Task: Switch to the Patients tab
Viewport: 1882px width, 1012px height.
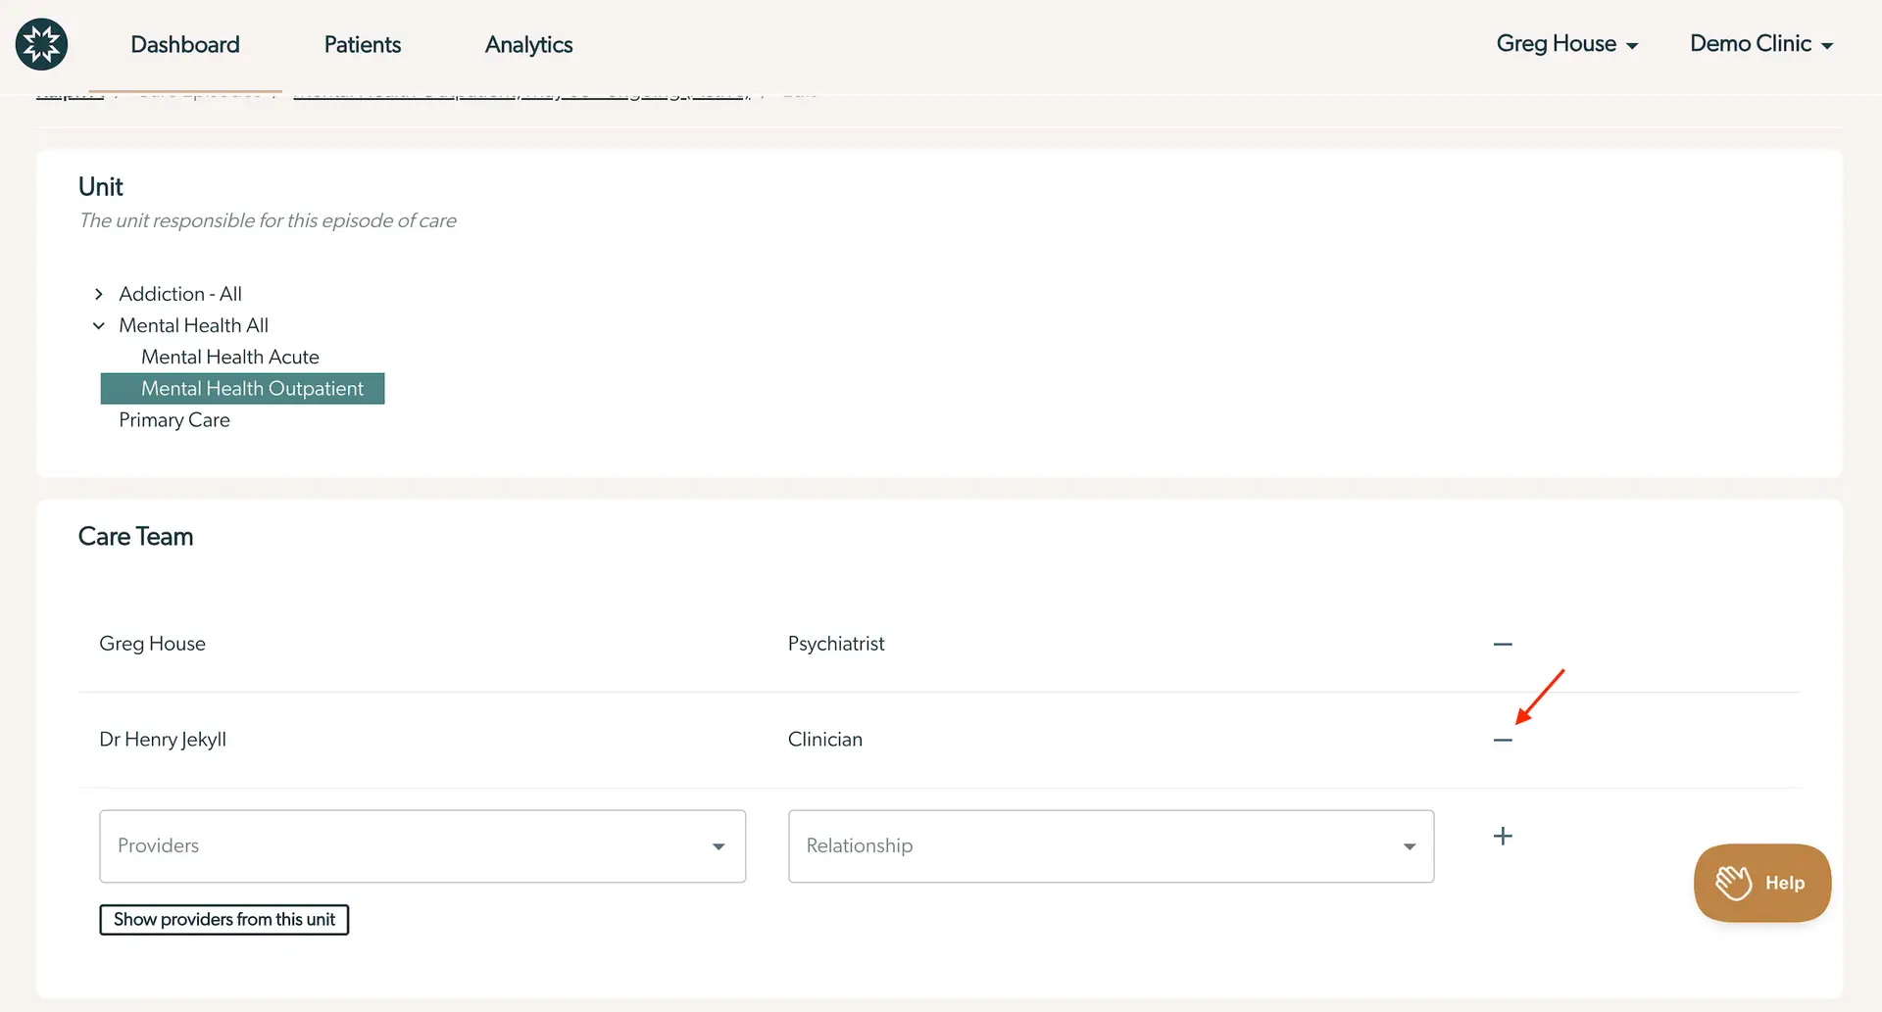Action: click(x=362, y=44)
